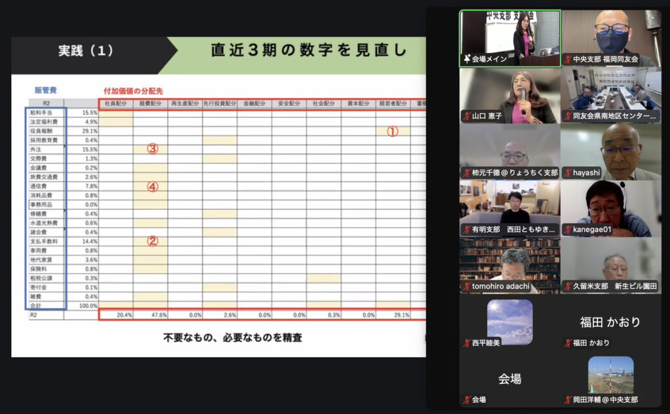Click muted mic icon beside kanegae01
Screen dimensions: 670x414
(567, 230)
